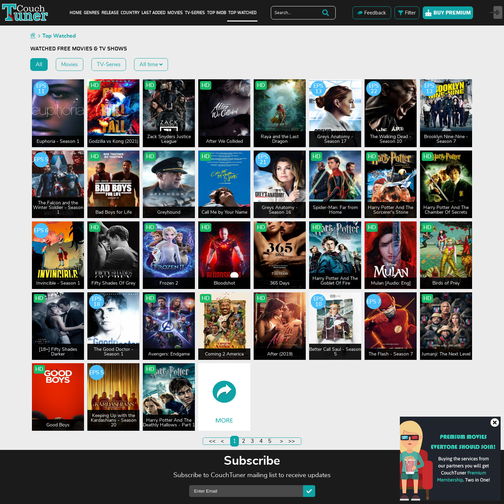Open After We Collided poster

pyautogui.click(x=224, y=113)
